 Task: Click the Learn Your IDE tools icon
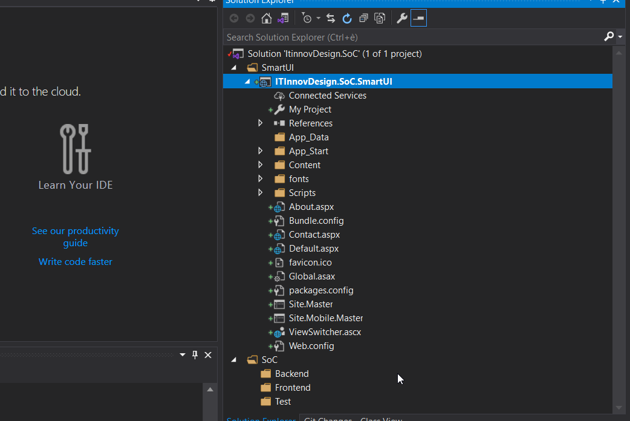(76, 149)
